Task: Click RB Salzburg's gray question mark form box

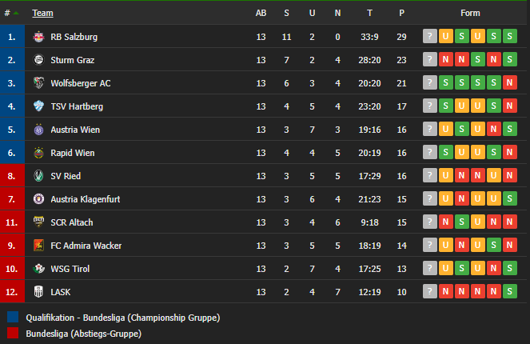Action: pos(429,36)
